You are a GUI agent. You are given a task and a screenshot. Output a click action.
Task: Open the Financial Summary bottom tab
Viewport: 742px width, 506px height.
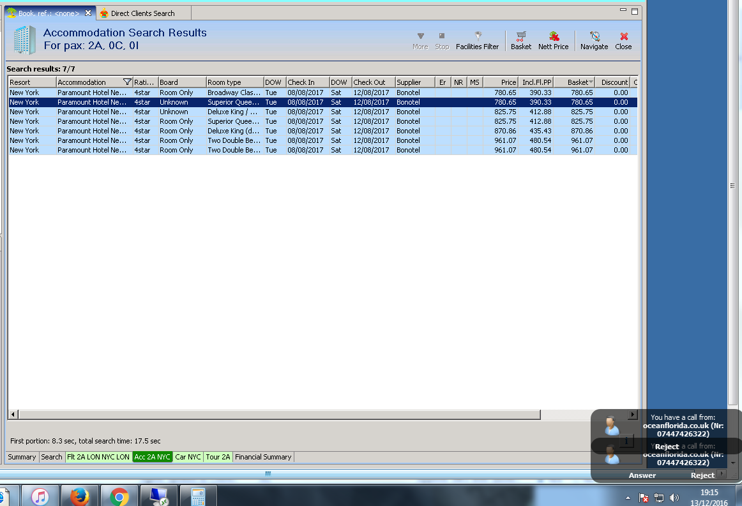[x=263, y=457]
